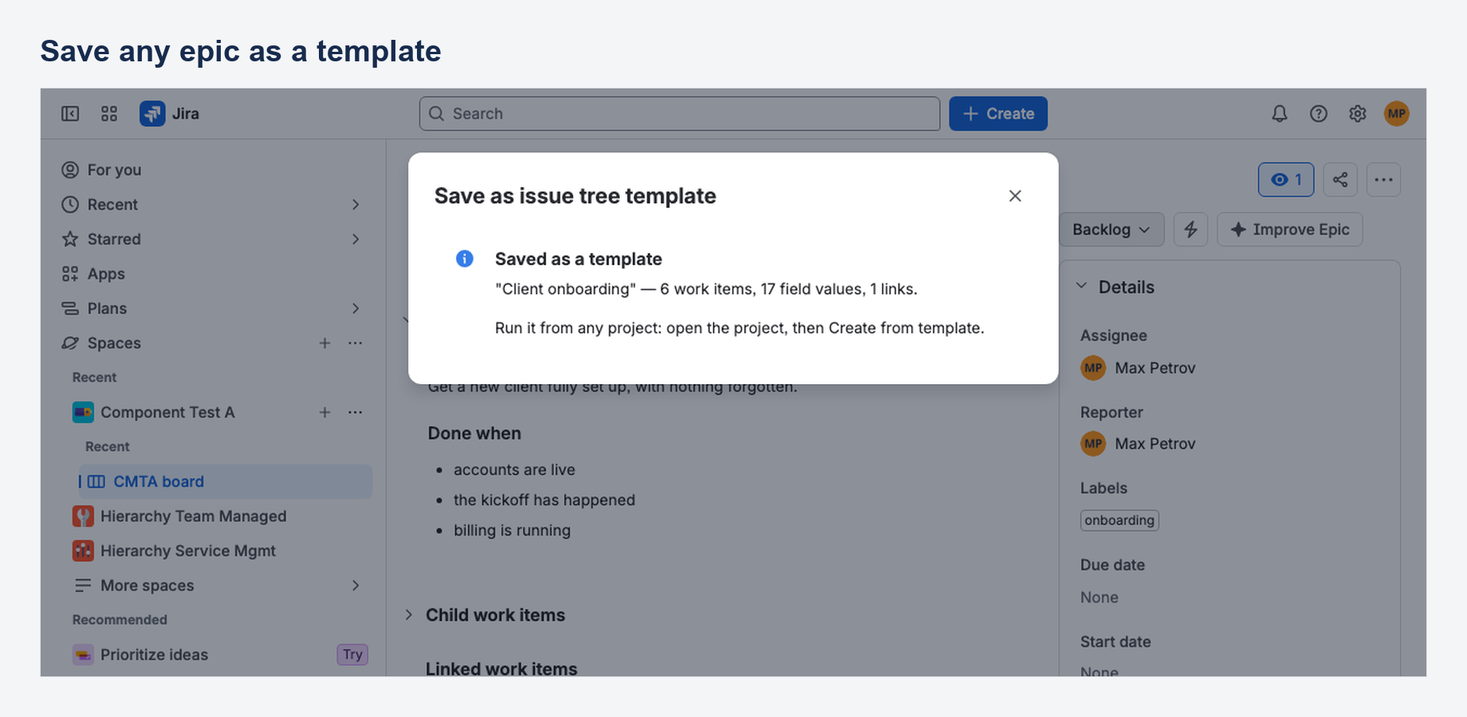The image size is (1467, 717).
Task: Add a new space with plus icon
Action: click(324, 343)
